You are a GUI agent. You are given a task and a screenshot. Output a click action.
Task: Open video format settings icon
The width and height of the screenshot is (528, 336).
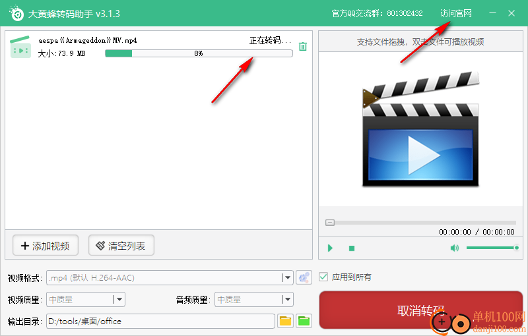(304, 277)
